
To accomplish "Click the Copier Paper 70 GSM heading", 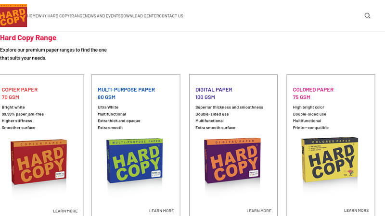I will click(20, 93).
